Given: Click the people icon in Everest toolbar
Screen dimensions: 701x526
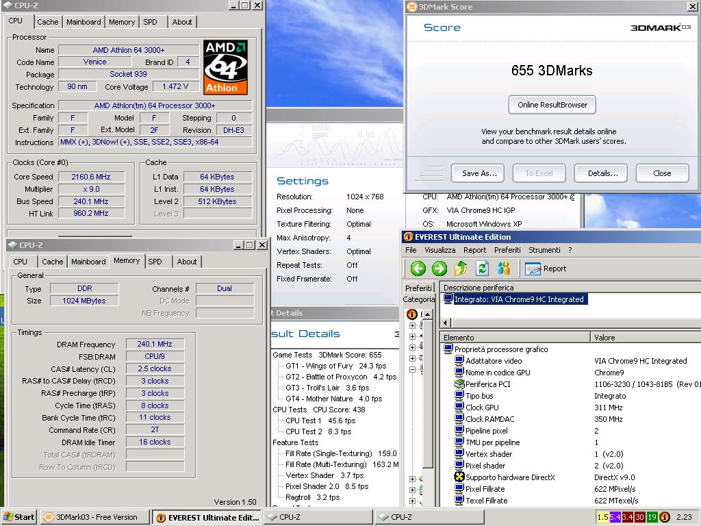Looking at the screenshot, I should [x=503, y=268].
